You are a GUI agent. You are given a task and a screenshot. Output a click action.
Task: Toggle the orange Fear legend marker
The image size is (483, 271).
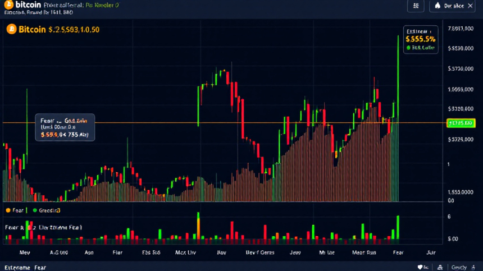click(8, 210)
